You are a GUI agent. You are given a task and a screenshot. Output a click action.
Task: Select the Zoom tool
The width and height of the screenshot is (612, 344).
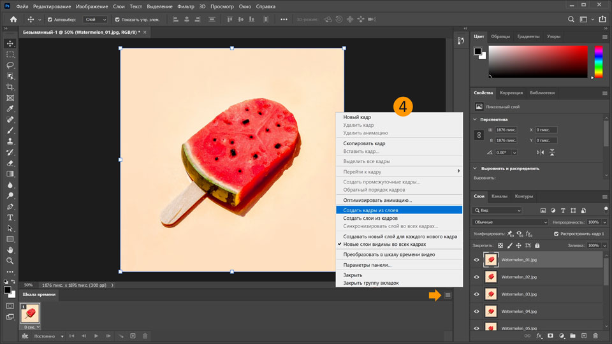click(10, 261)
